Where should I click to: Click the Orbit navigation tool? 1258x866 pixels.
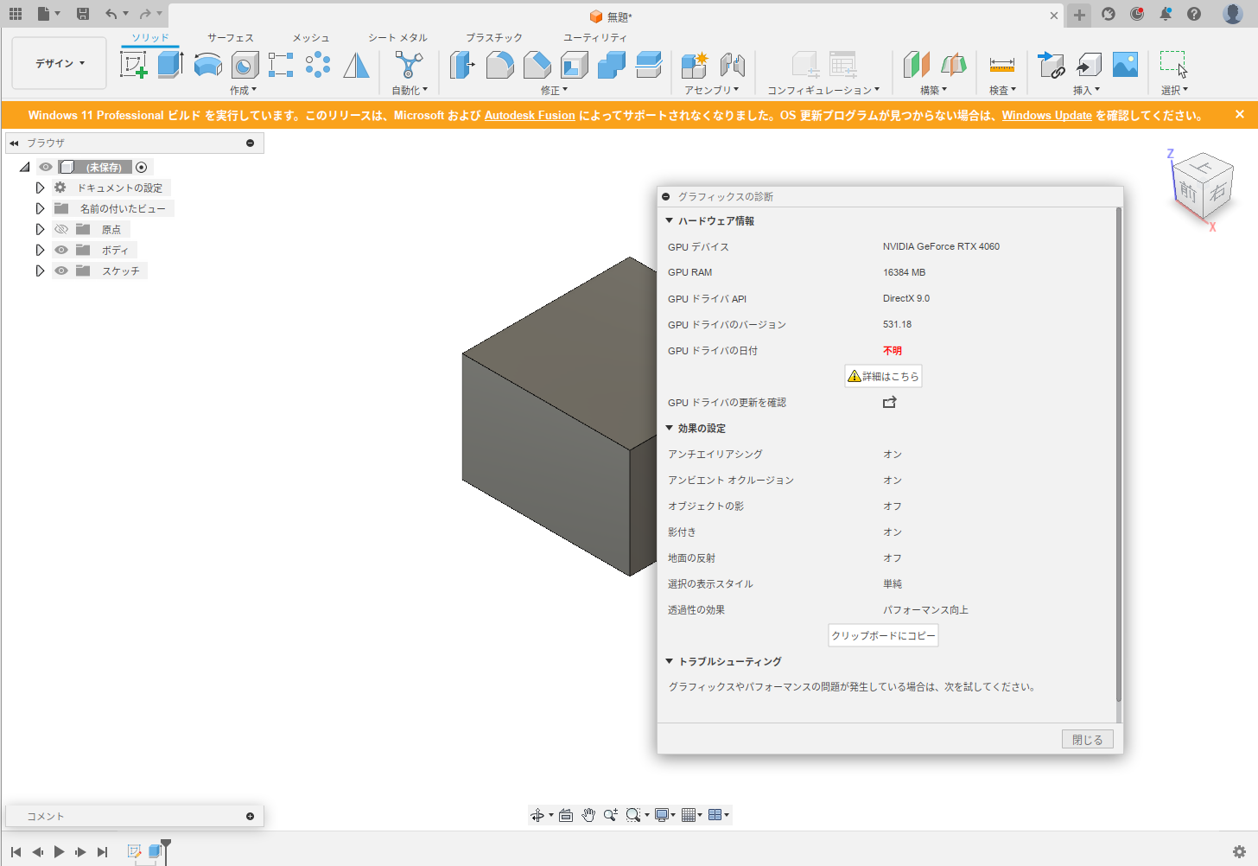(537, 815)
